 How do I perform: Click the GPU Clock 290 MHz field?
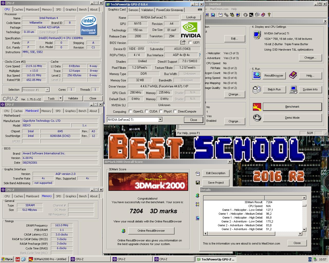pos(135,92)
